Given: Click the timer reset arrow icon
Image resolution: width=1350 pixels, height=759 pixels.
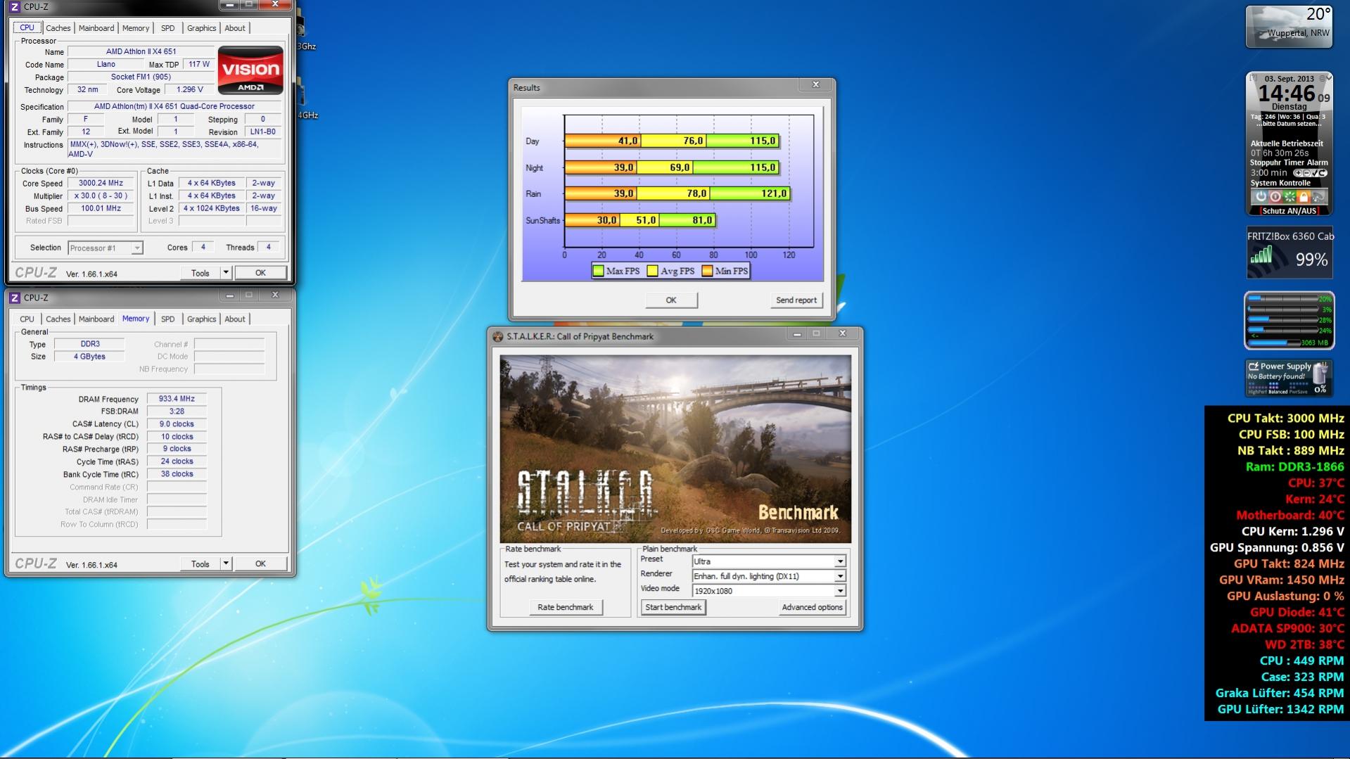Looking at the screenshot, I should pos(1323,173).
